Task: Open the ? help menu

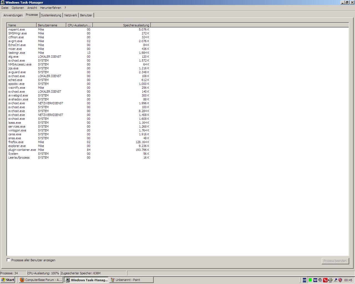Action: (65, 8)
